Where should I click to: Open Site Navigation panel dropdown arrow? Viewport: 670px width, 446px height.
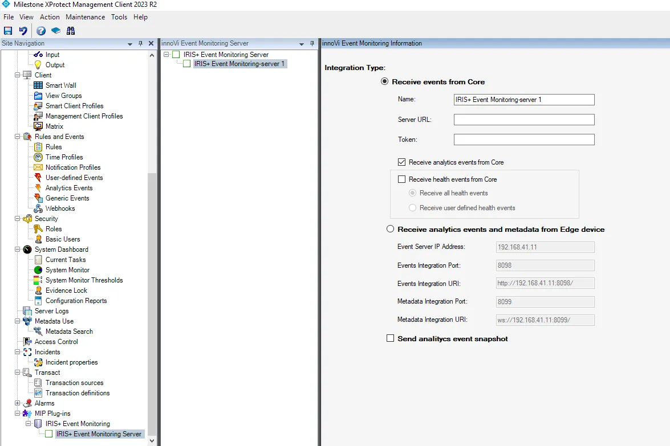(130, 43)
